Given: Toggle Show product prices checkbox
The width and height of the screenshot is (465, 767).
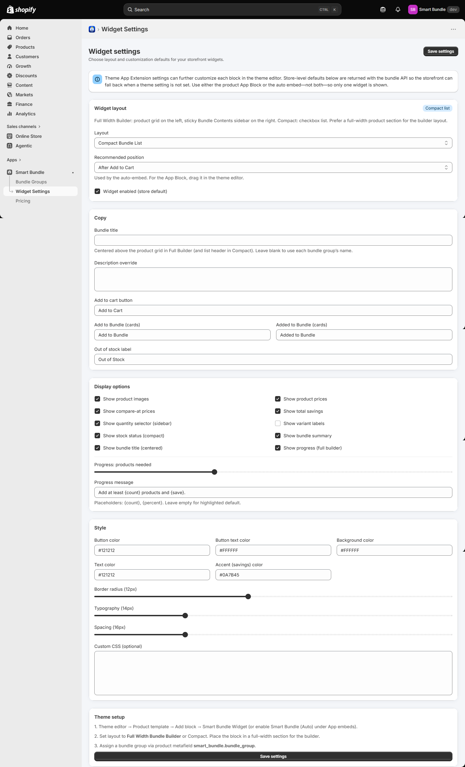Looking at the screenshot, I should [x=278, y=399].
